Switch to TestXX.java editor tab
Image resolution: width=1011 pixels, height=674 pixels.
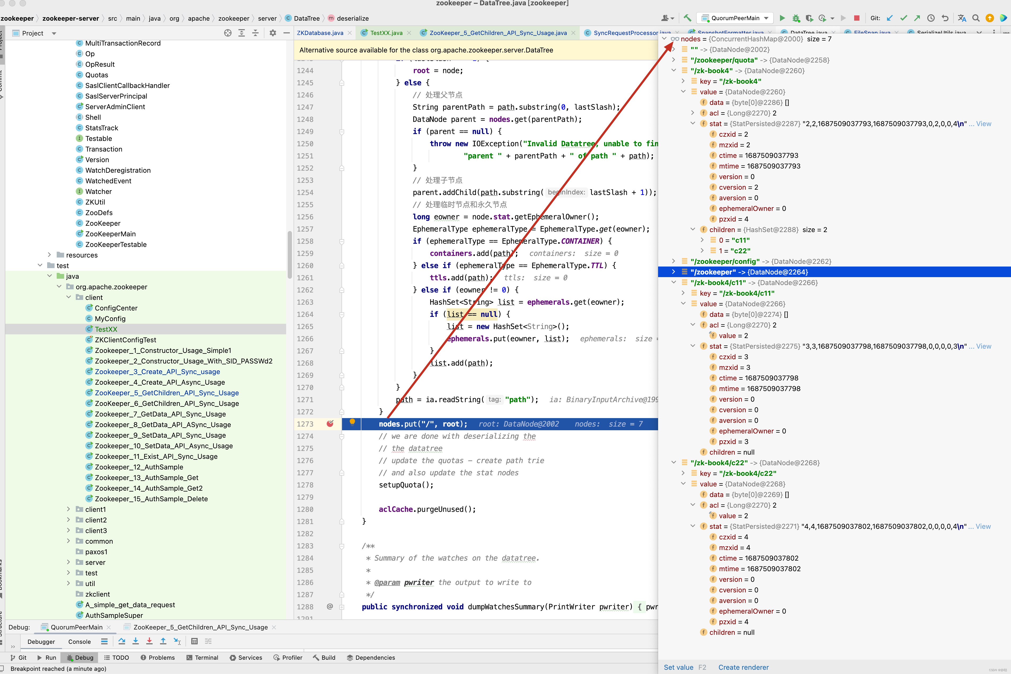[386, 33]
